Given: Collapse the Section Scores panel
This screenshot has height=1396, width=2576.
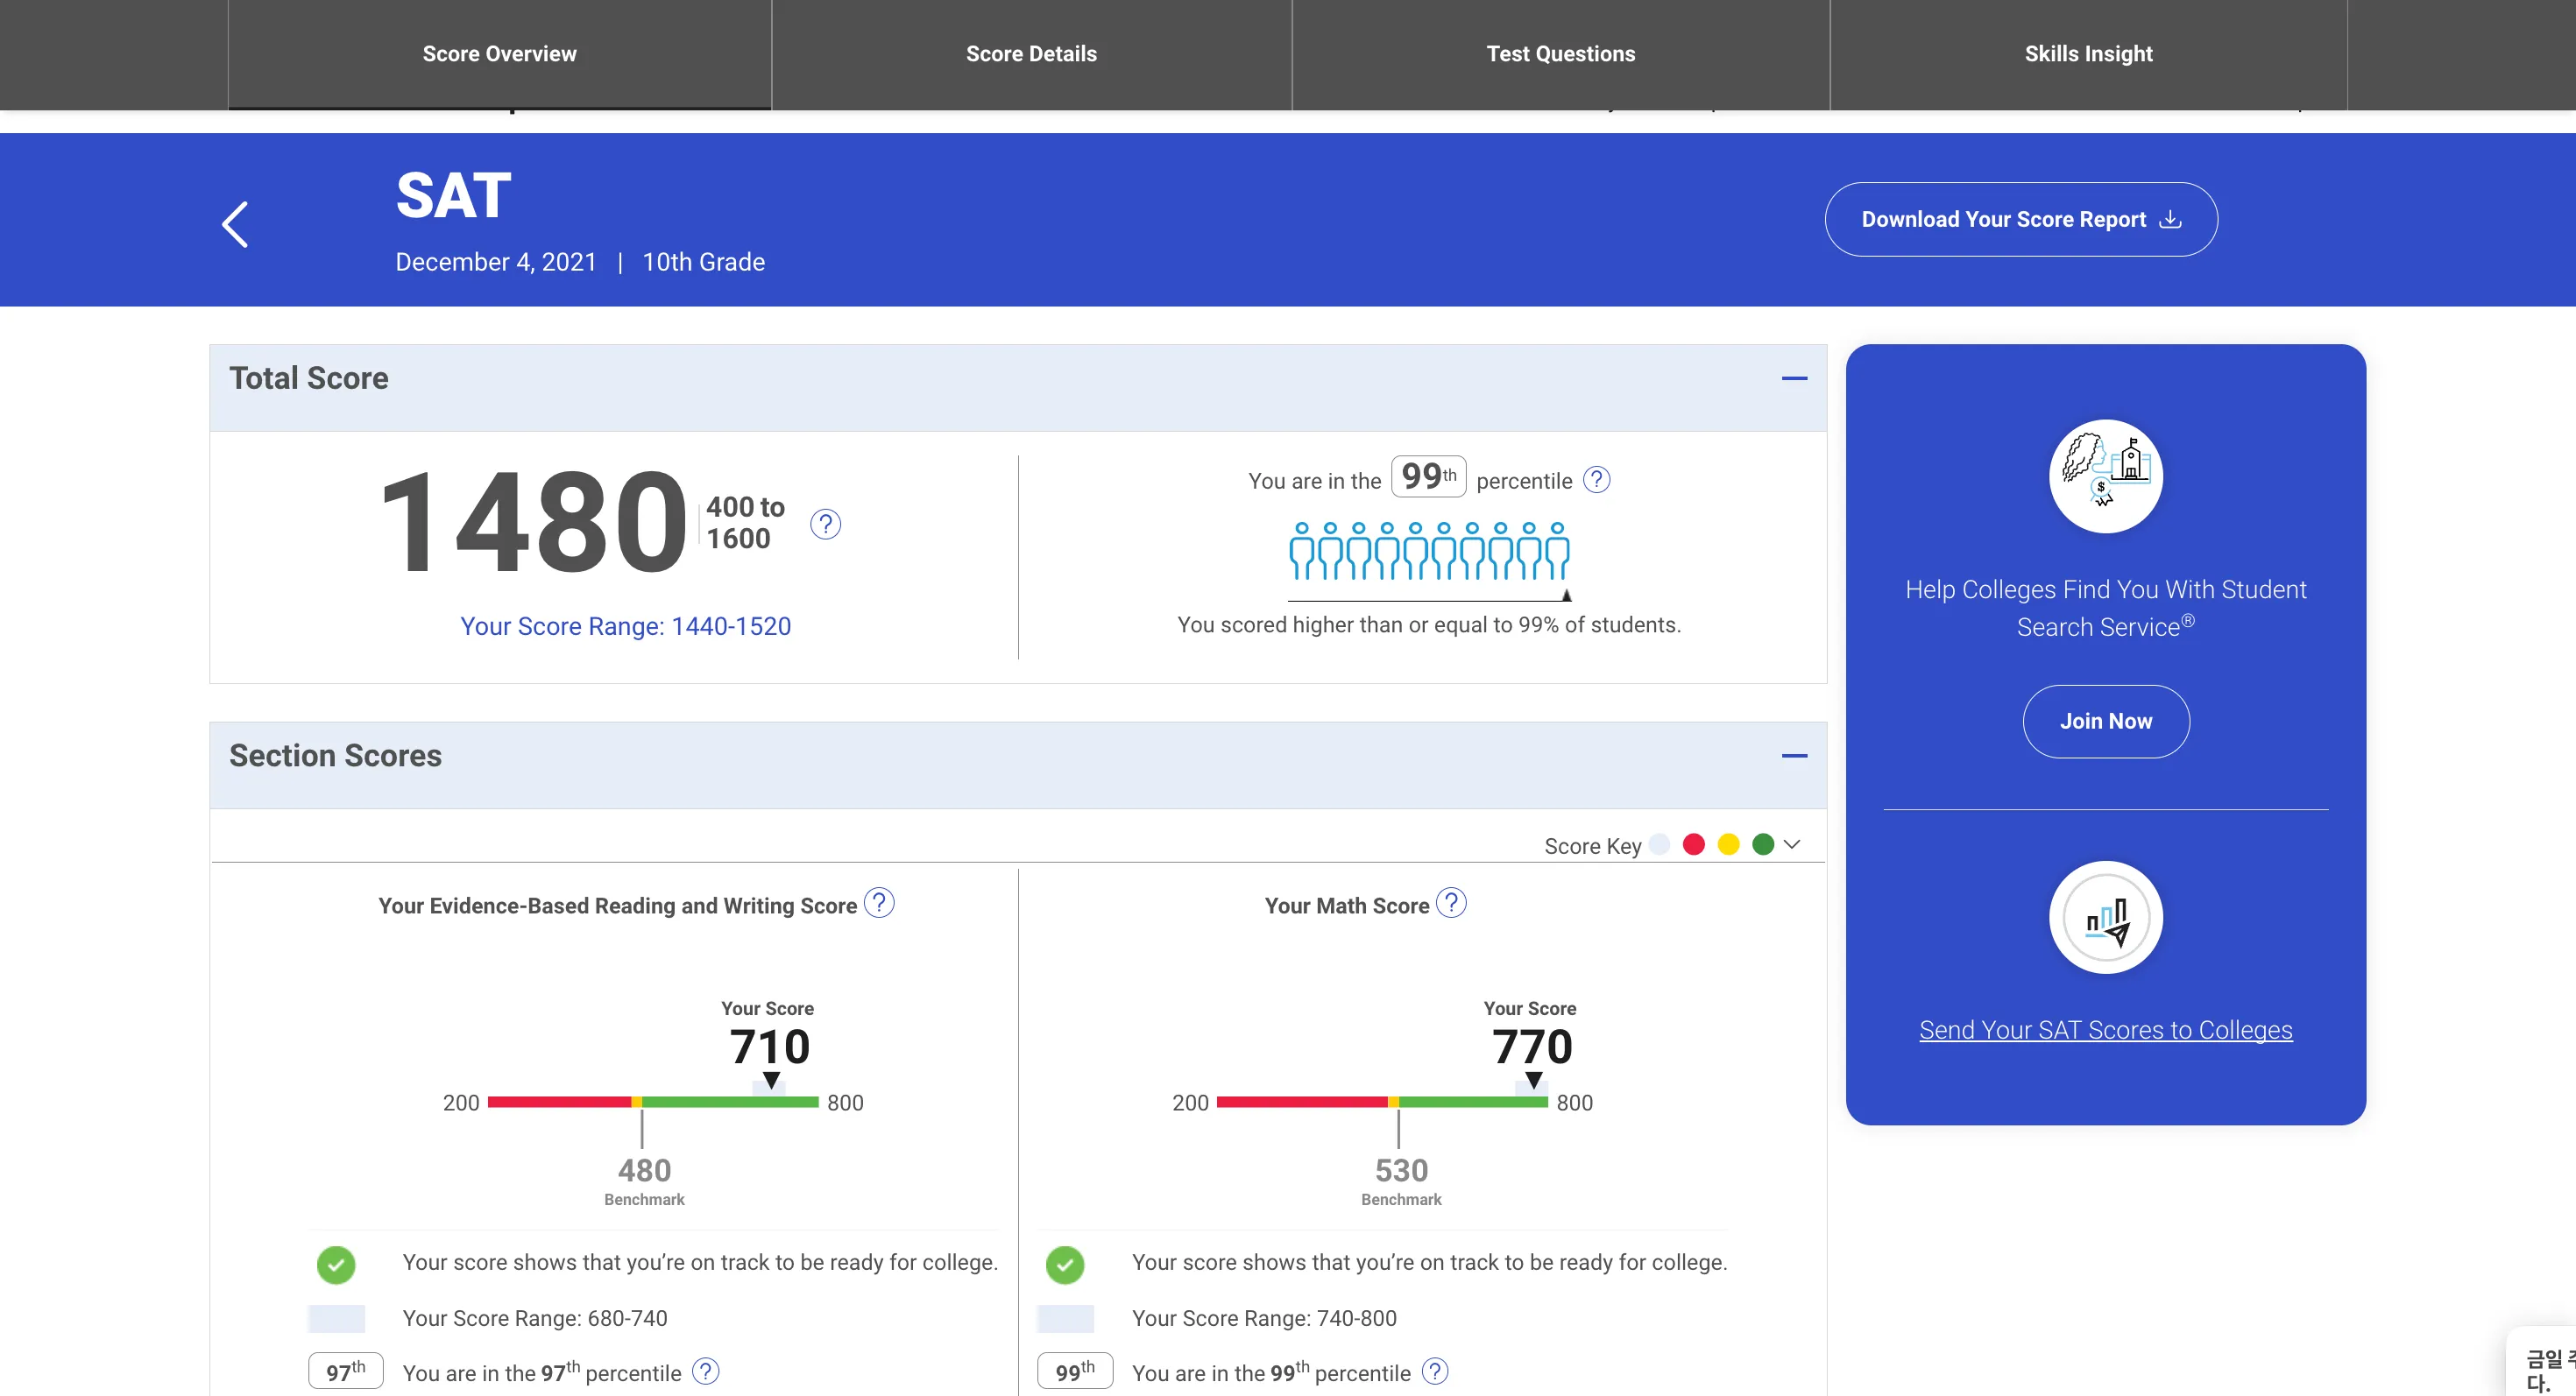Looking at the screenshot, I should point(1794,757).
